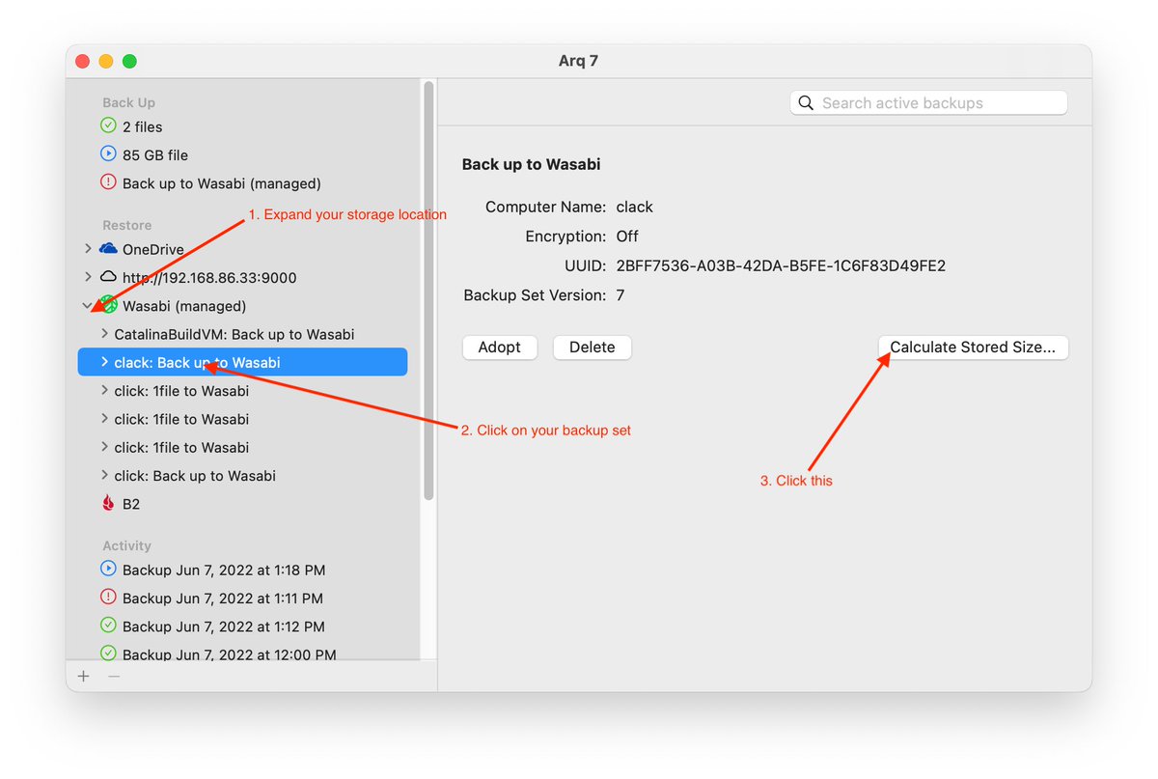
Task: Click the blue play icon beside 85 GB file
Action: click(108, 154)
